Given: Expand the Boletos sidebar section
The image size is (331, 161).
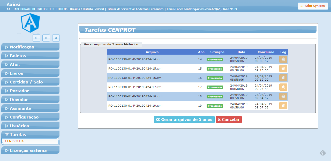Looking at the screenshot, I should 30,56.
